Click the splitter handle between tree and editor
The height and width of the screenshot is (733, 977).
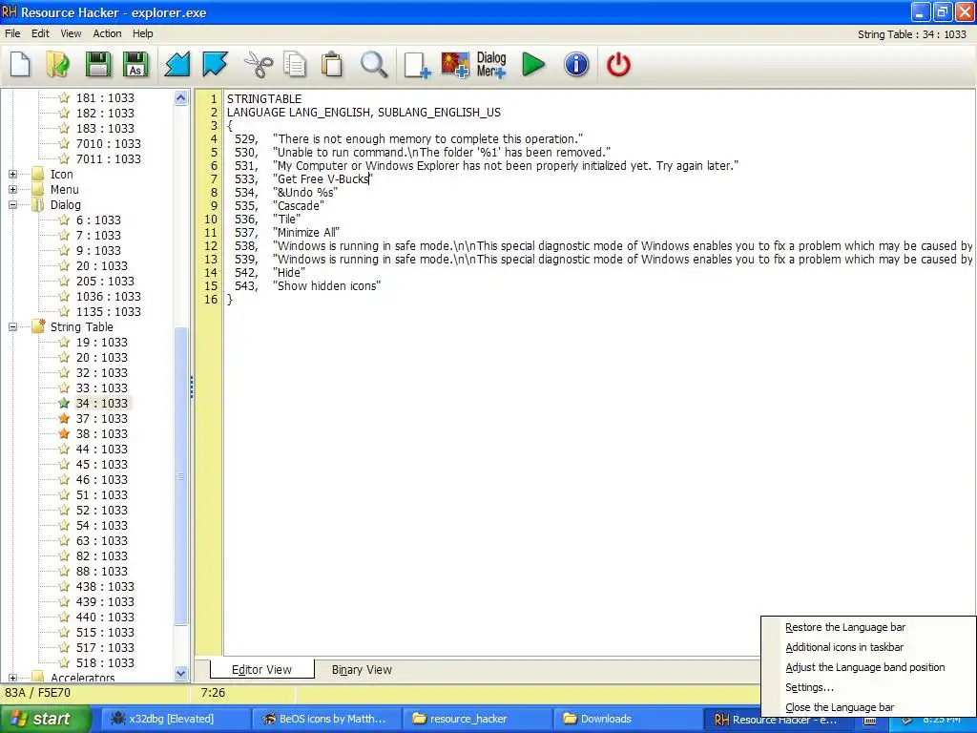191,387
